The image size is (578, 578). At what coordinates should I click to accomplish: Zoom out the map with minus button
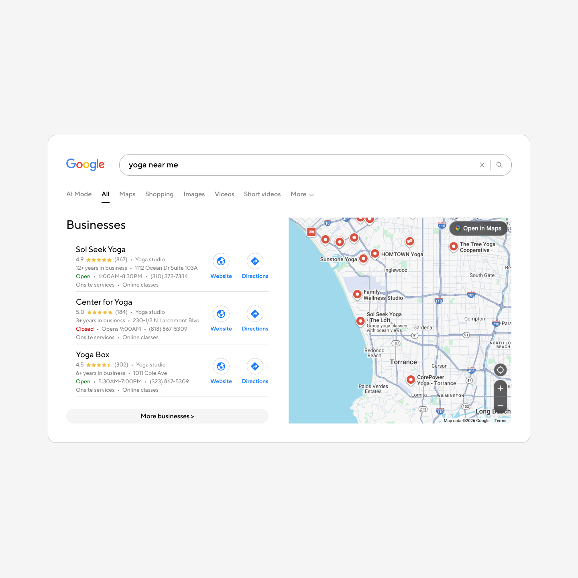[500, 405]
